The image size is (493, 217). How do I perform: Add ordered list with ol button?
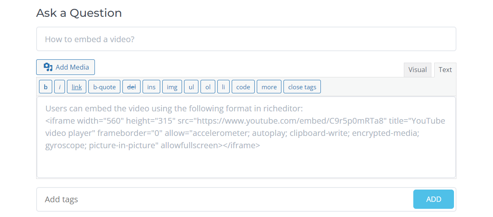(x=208, y=87)
